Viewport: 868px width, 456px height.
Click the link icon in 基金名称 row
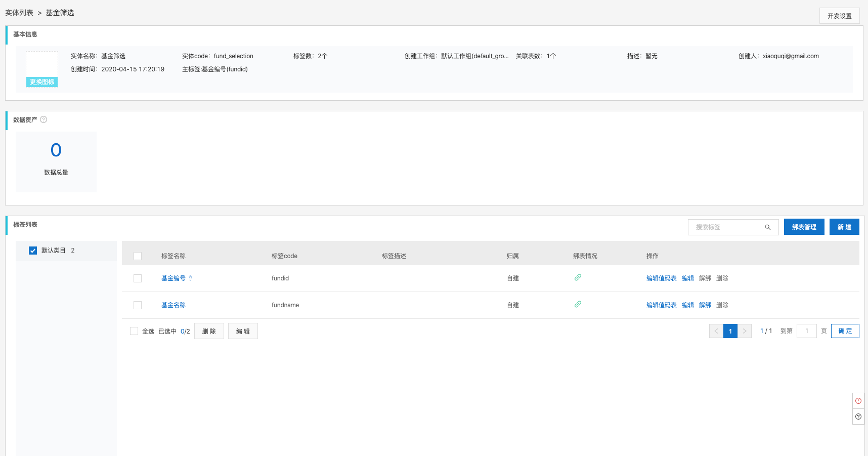coord(578,304)
